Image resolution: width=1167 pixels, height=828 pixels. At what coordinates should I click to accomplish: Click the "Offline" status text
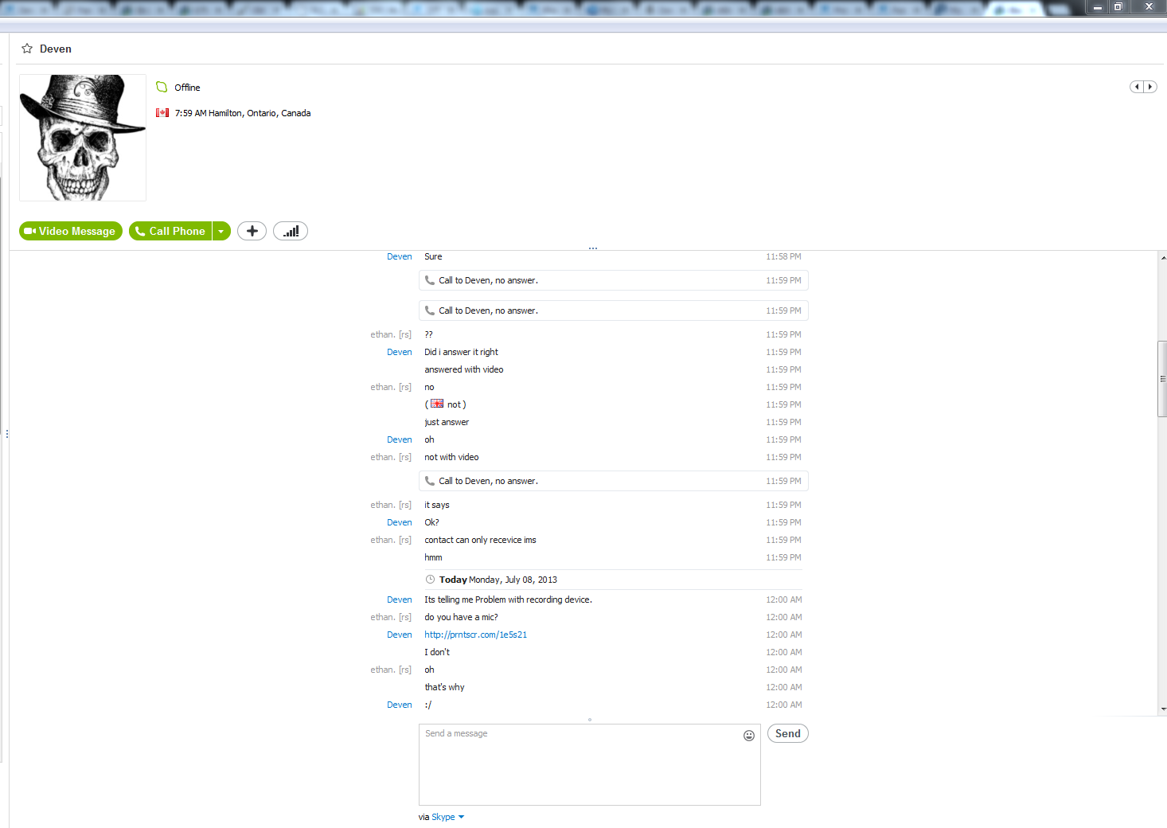pos(188,88)
